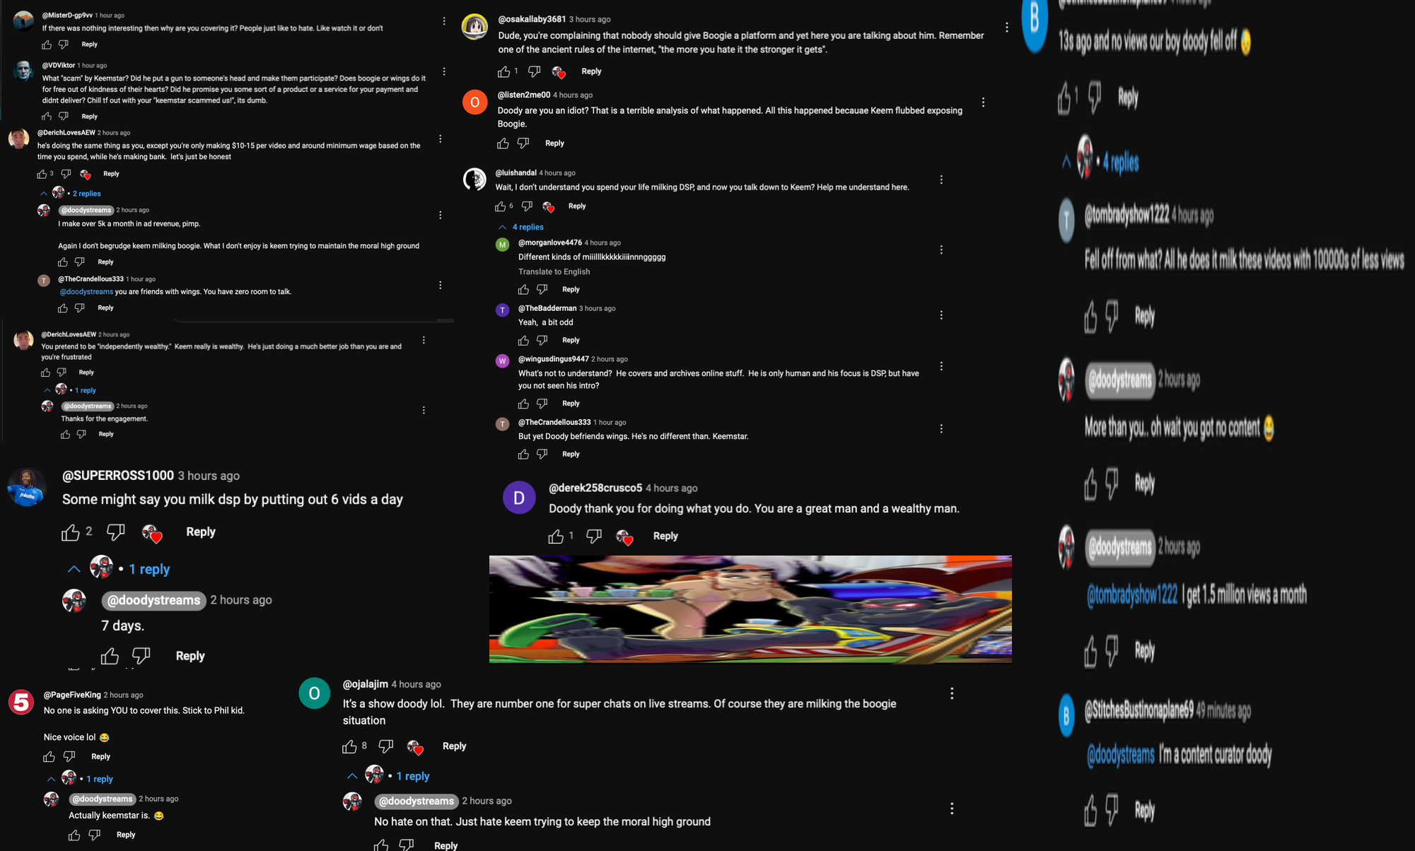Open the @tombradyshow1222 mention link
The width and height of the screenshot is (1415, 851).
[x=1131, y=595]
